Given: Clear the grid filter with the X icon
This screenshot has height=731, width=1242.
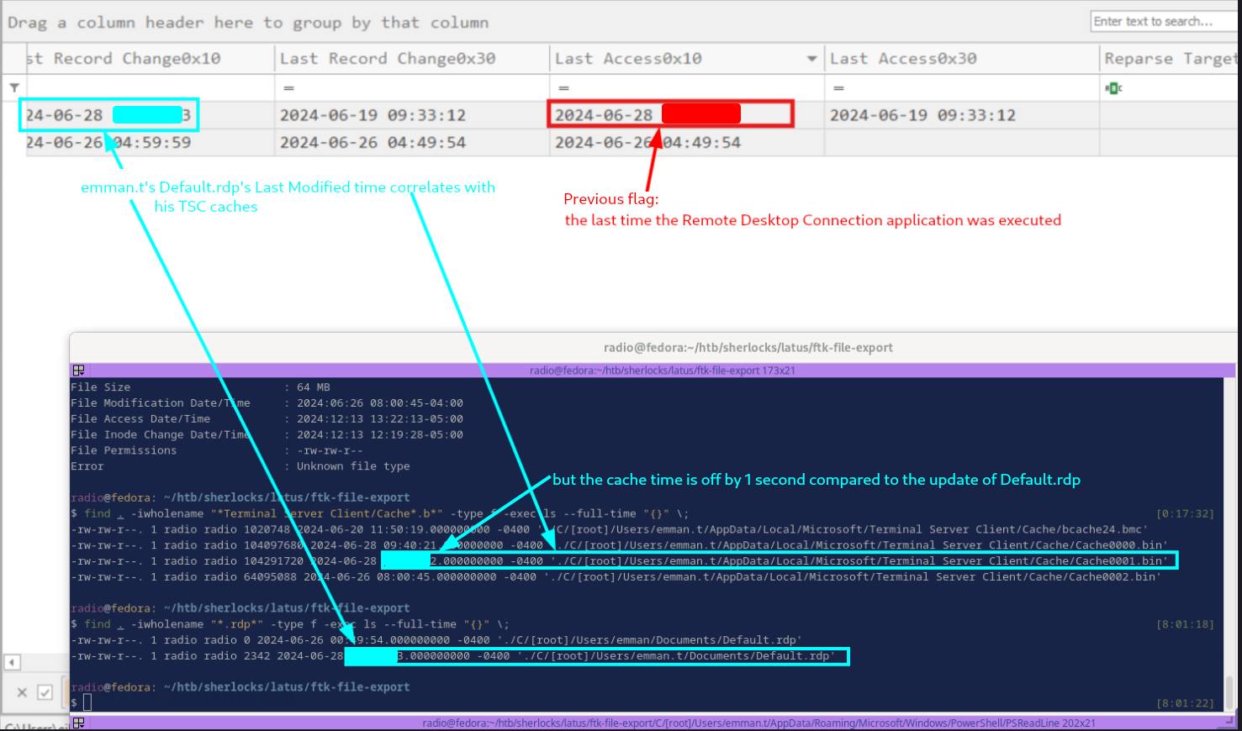Looking at the screenshot, I should (22, 692).
